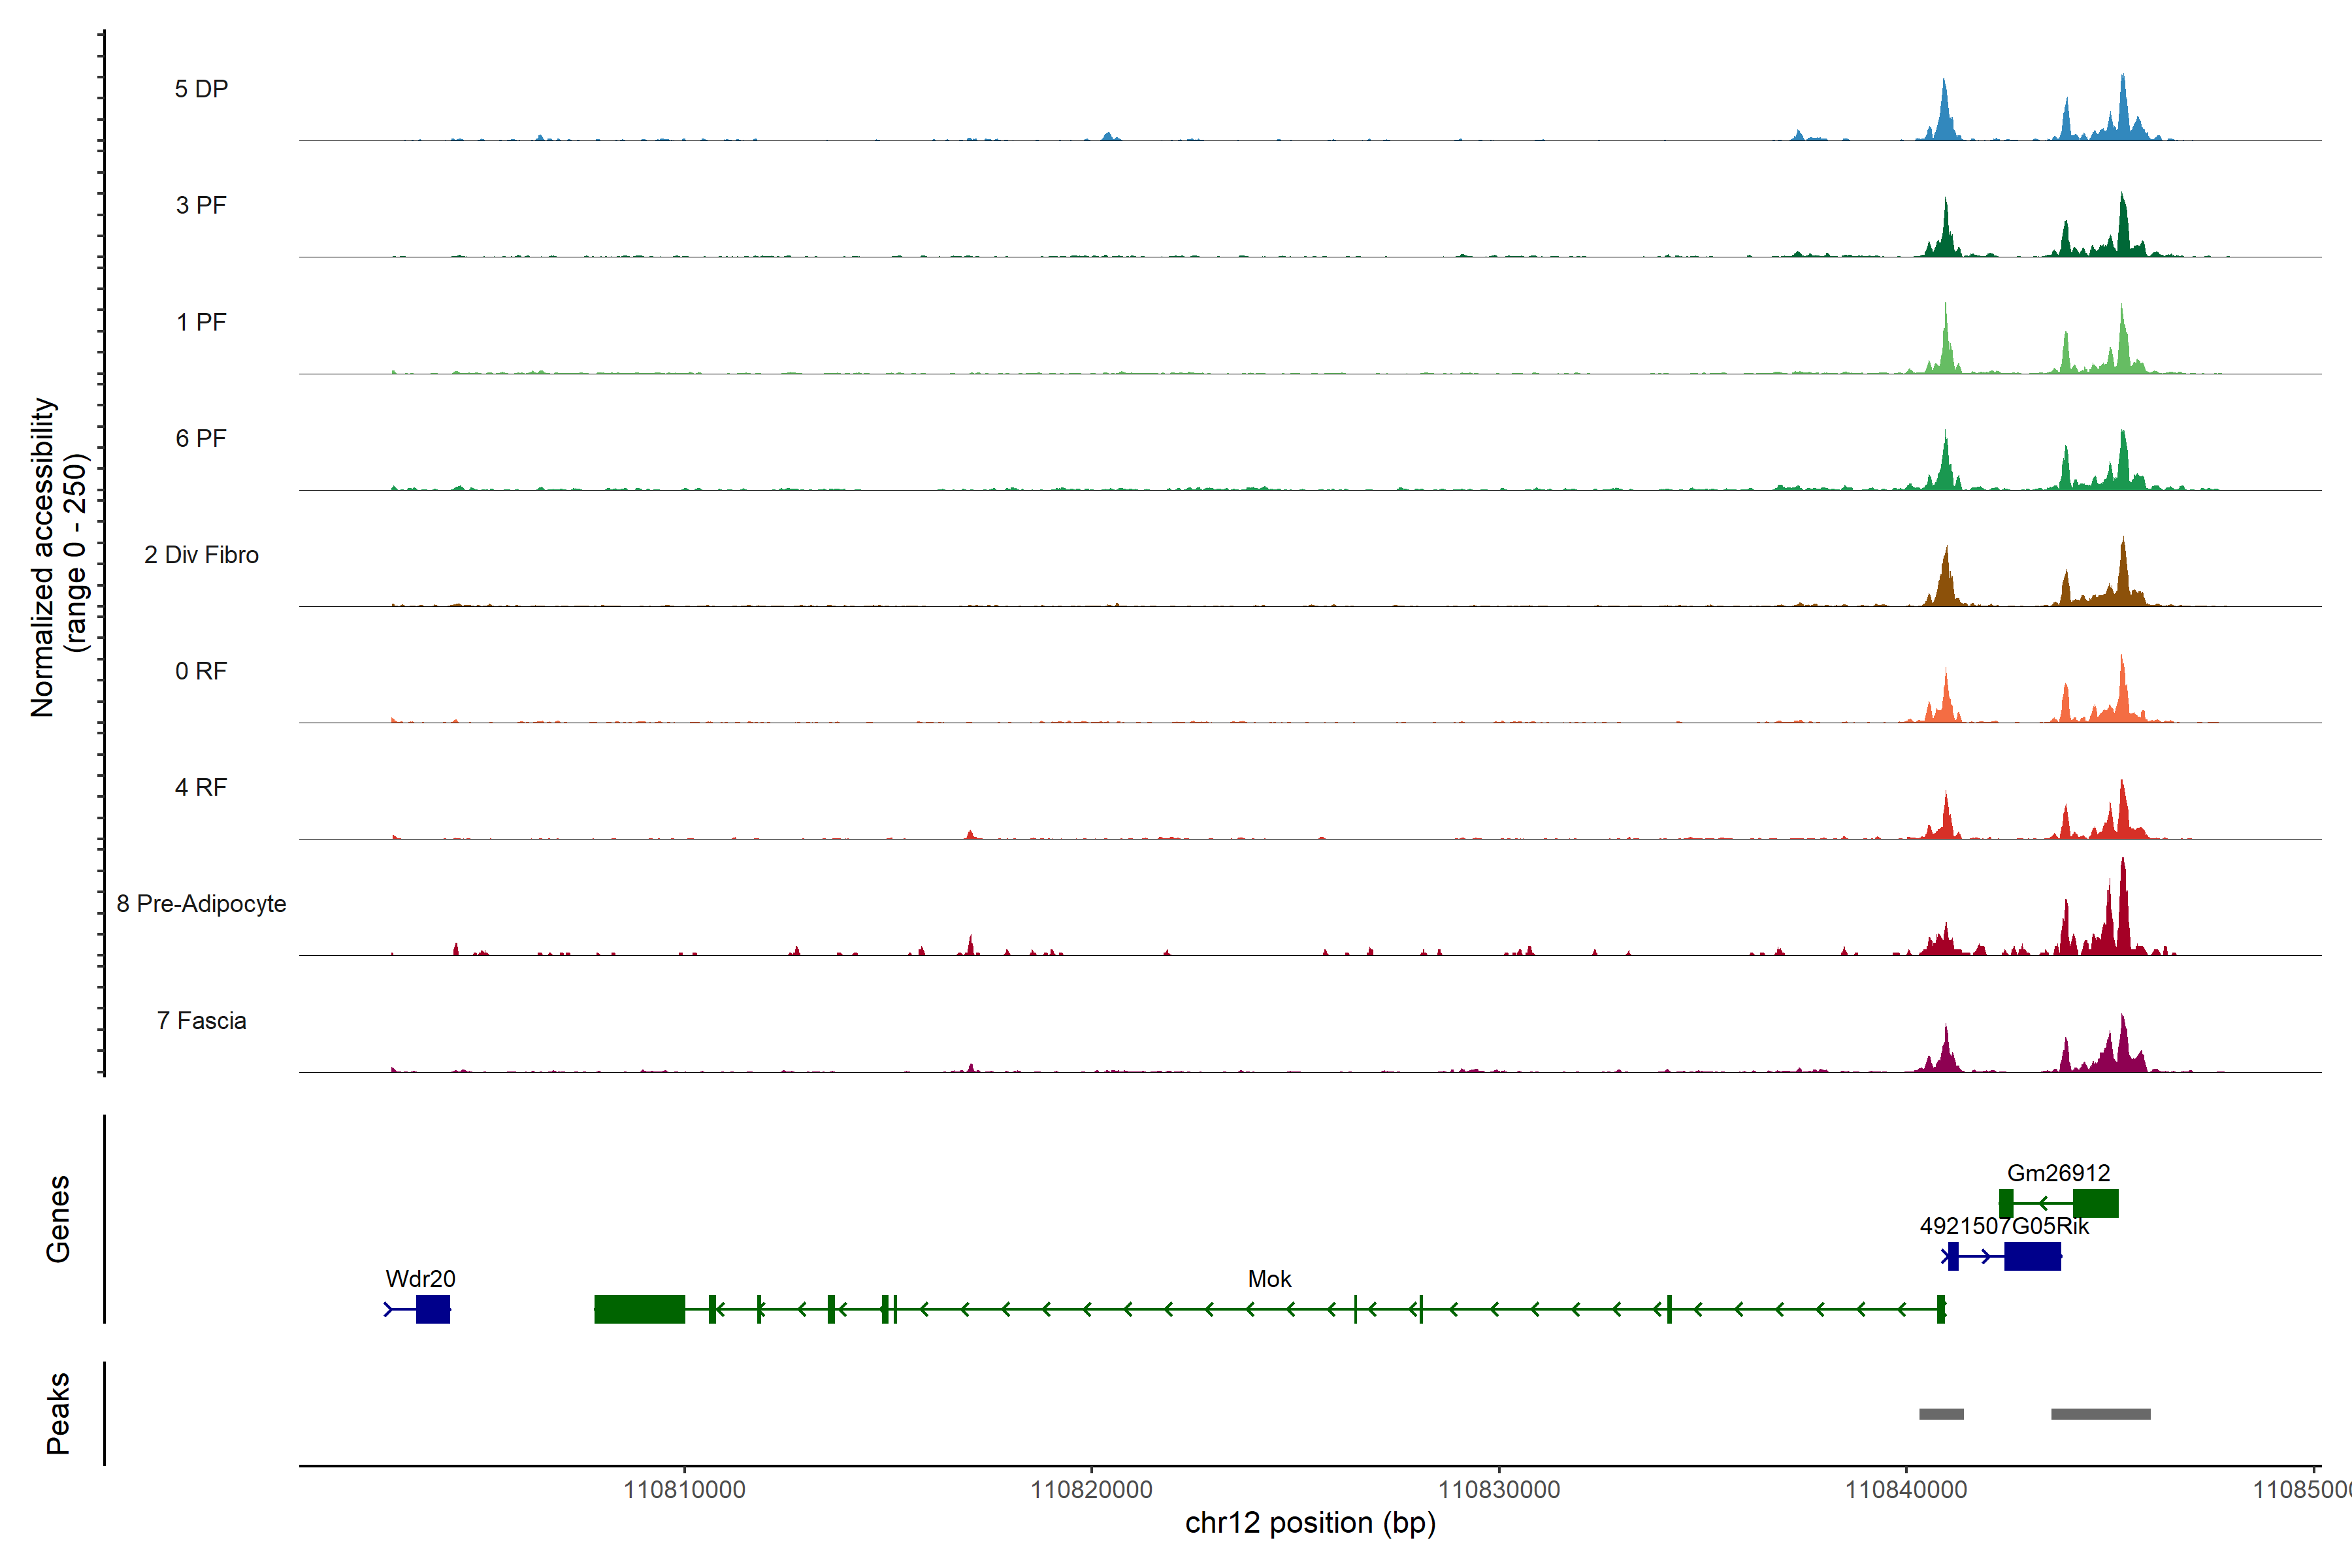Select the longer gray peak bar
The height and width of the screenshot is (1568, 2352).
[2100, 1414]
